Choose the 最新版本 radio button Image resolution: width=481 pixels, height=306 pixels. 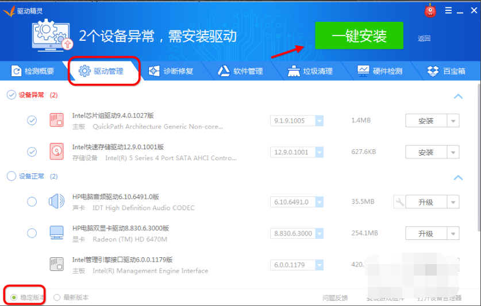coord(57,297)
